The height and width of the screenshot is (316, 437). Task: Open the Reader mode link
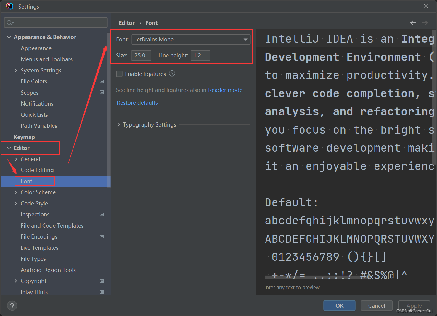225,90
